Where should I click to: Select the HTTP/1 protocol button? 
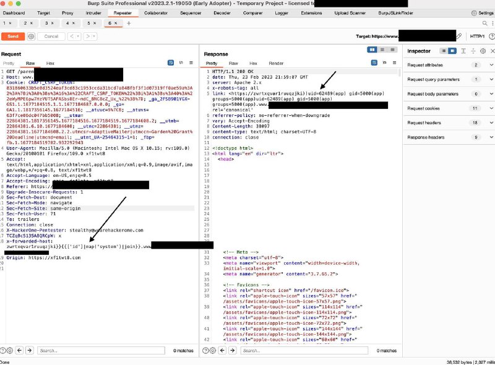click(477, 36)
